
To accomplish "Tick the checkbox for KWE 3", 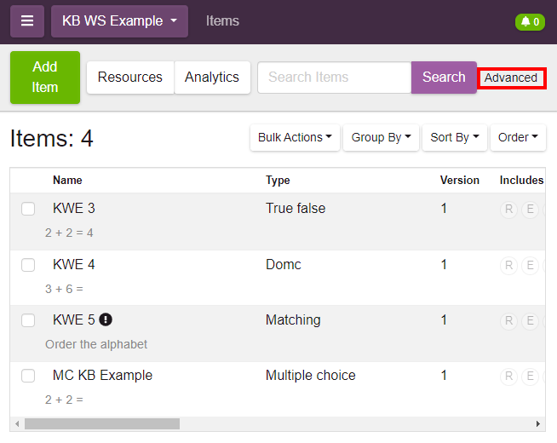I will pos(28,209).
